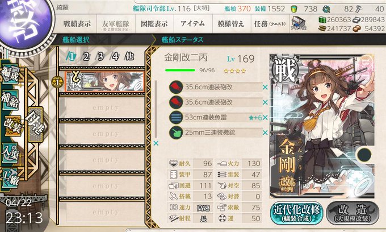Switch to fleet tab 2
The width and height of the screenshot is (386, 232).
point(85,57)
